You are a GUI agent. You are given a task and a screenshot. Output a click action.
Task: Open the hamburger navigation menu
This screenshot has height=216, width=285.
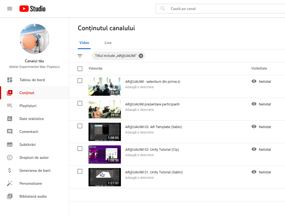point(10,9)
